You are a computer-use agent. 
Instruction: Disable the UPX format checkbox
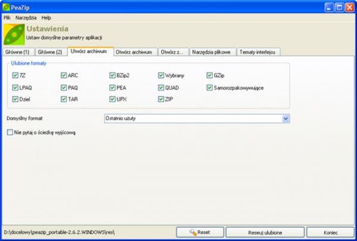[112, 99]
